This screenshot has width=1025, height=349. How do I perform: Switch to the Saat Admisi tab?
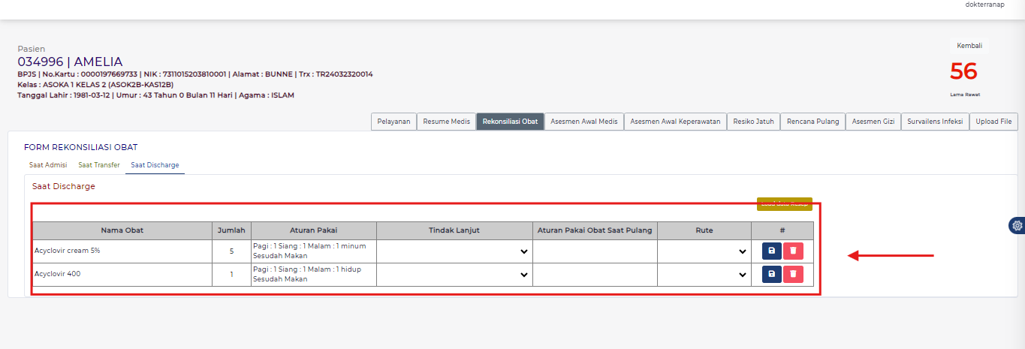[x=48, y=165]
